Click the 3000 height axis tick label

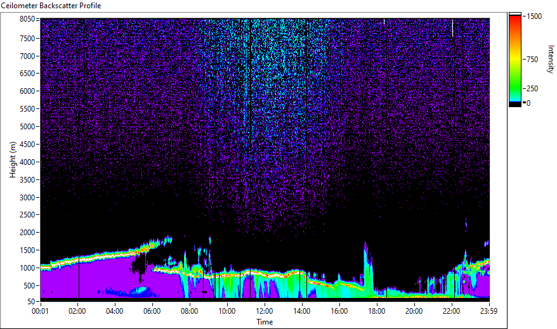click(x=27, y=198)
